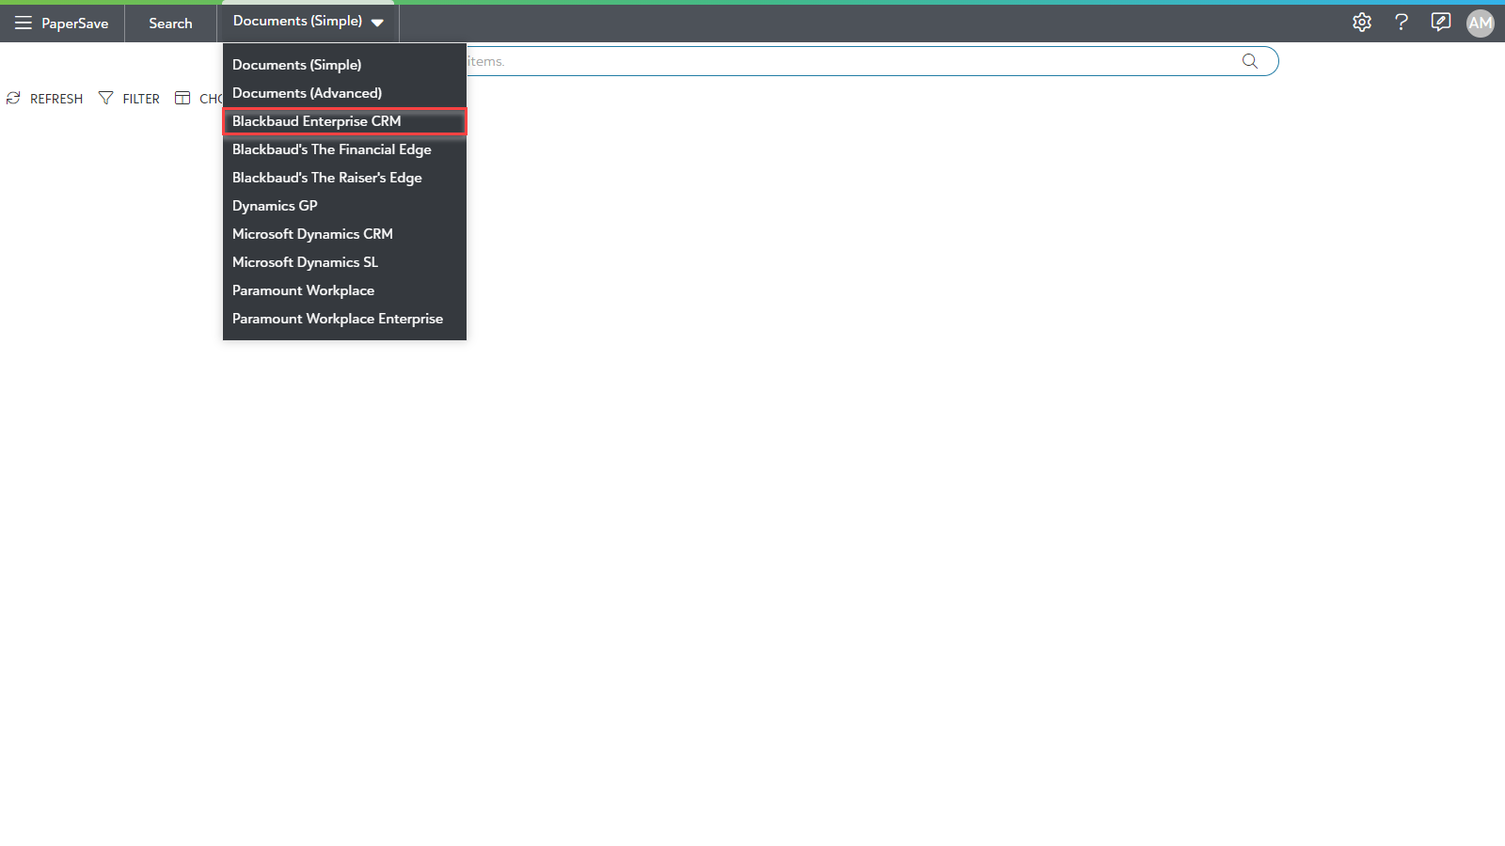The image size is (1505, 846).
Task: Click the Filter funnel icon
Action: [105, 99]
